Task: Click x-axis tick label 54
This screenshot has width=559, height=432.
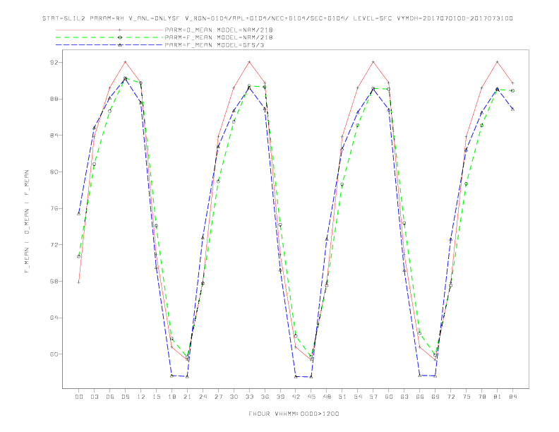Action: 358,397
